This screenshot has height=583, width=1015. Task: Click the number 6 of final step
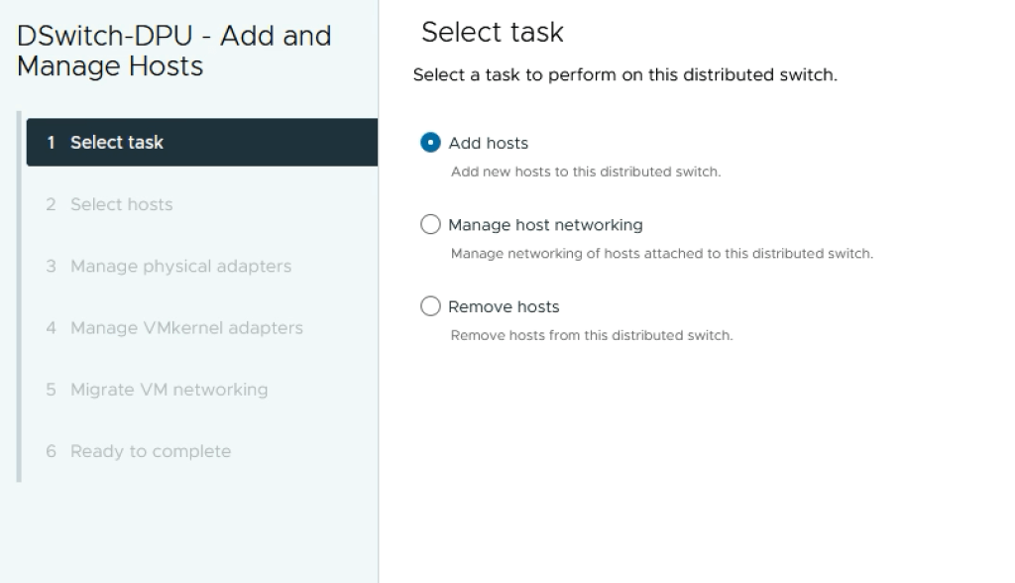(x=51, y=451)
